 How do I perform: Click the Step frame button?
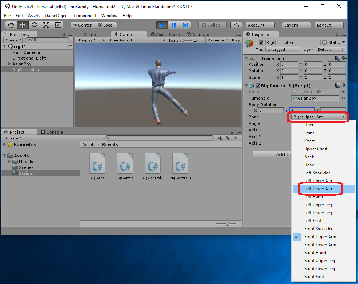185,25
